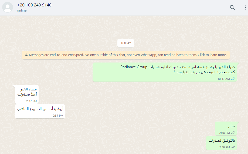Click double ticks on the تمام message

233,133
